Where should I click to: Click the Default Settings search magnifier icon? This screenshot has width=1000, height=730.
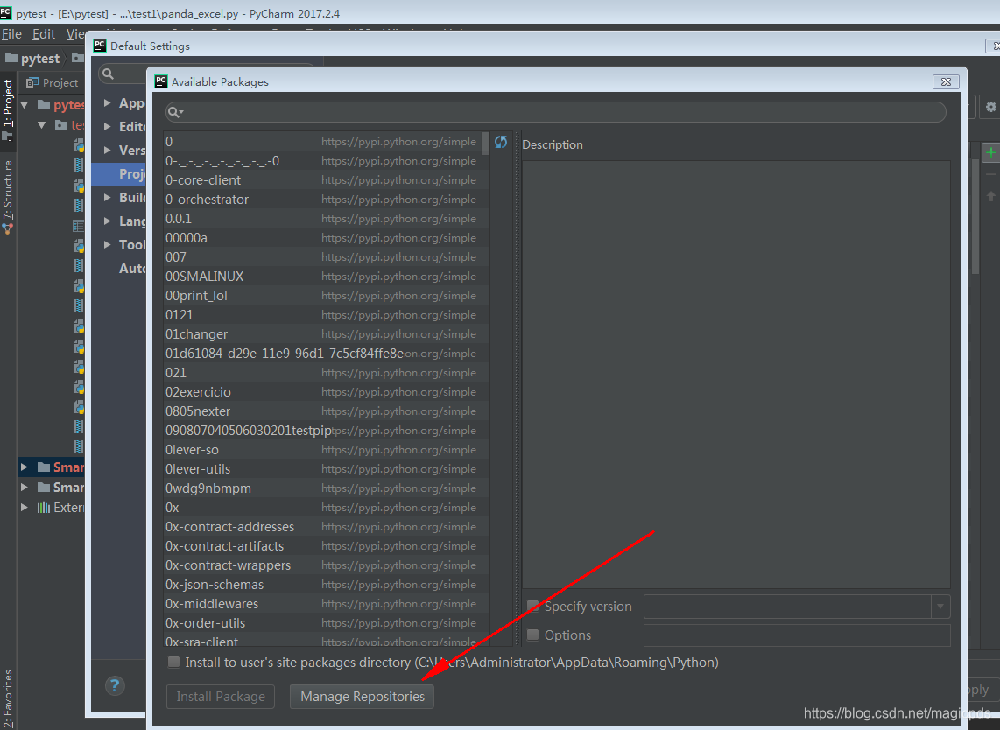point(109,74)
